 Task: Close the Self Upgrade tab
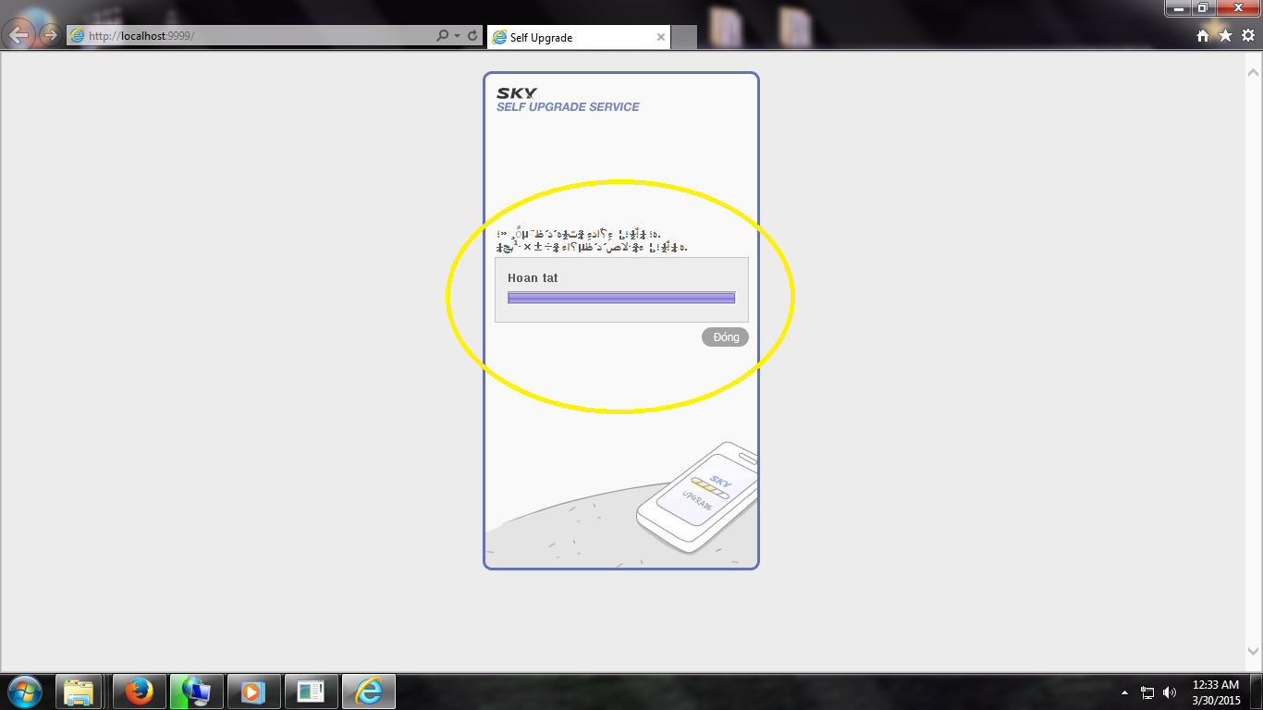660,38
